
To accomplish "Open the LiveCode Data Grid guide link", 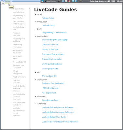I will [x=50, y=45].
